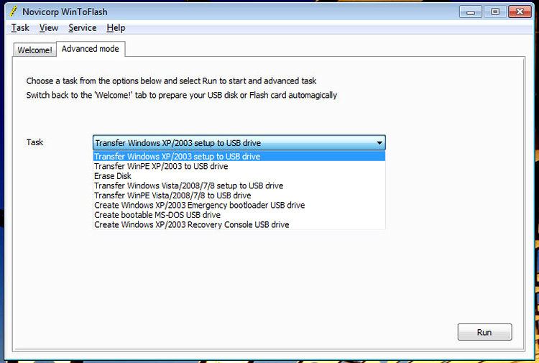The width and height of the screenshot is (539, 363).
Task: Open the Task menu
Action: 20,28
